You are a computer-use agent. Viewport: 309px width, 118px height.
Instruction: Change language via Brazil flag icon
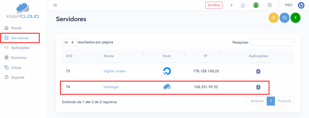[256, 5]
